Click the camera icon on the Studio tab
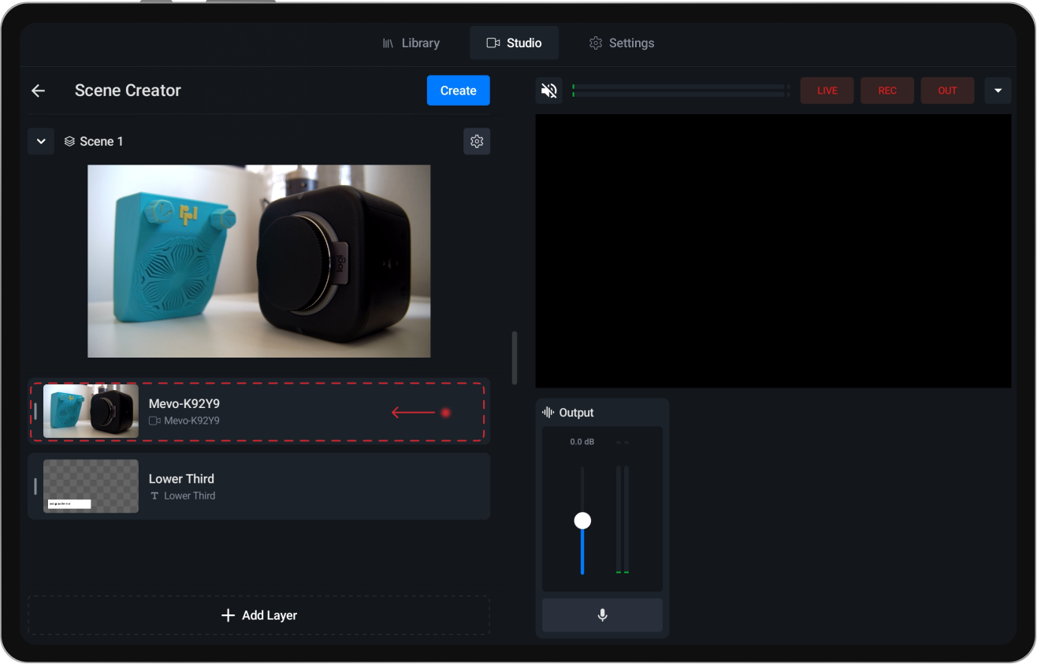1037x664 pixels. coord(494,43)
